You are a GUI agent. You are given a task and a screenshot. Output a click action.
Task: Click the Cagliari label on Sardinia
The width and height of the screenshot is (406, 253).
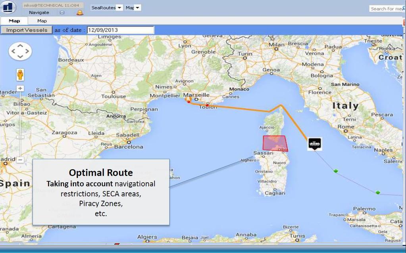275,193
